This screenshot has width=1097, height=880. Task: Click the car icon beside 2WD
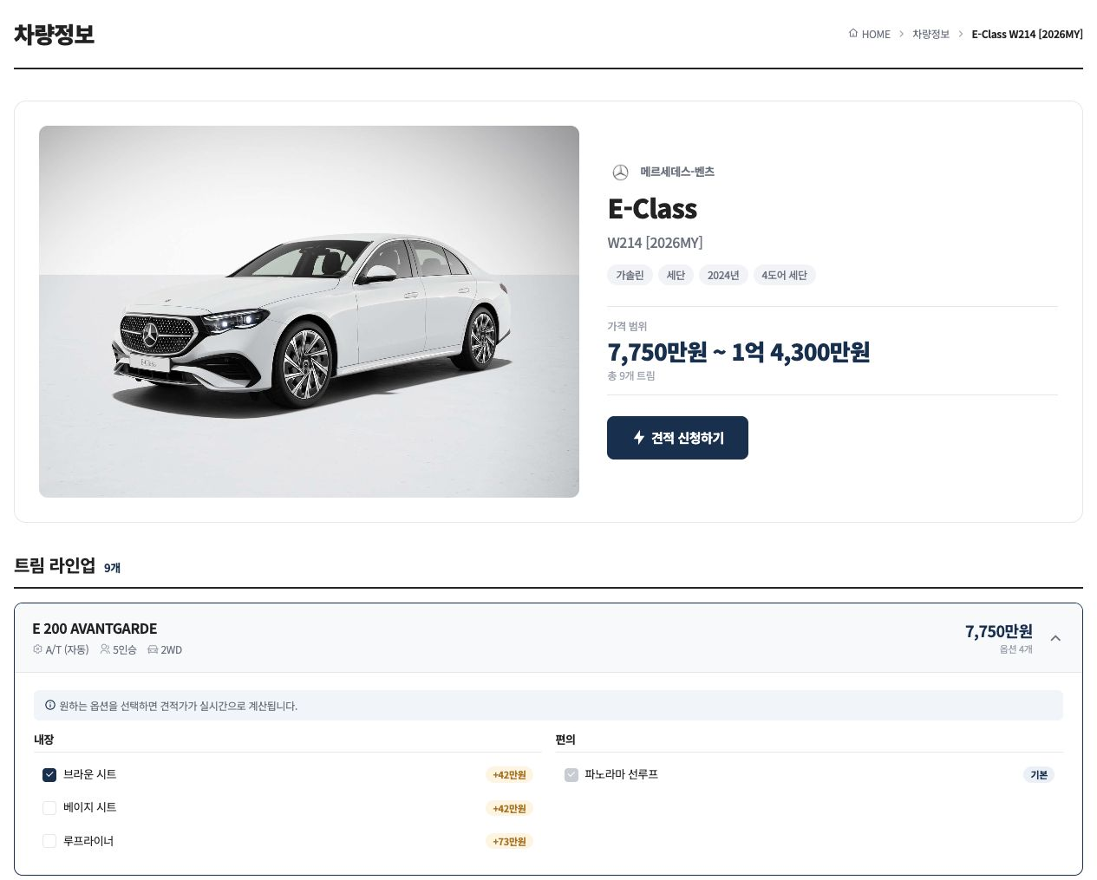coord(153,649)
